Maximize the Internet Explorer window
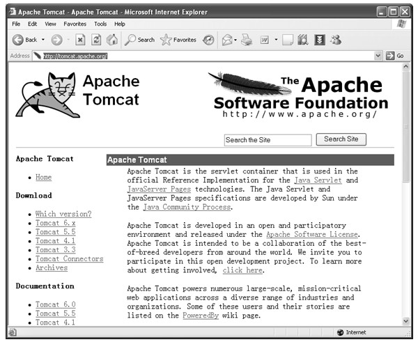Image resolution: width=418 pixels, height=342 pixels. [394, 12]
